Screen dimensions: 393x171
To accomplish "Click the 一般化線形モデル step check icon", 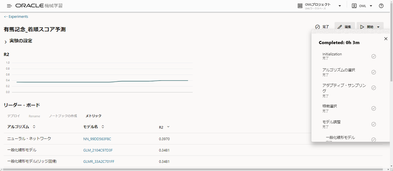I will (x=374, y=139).
